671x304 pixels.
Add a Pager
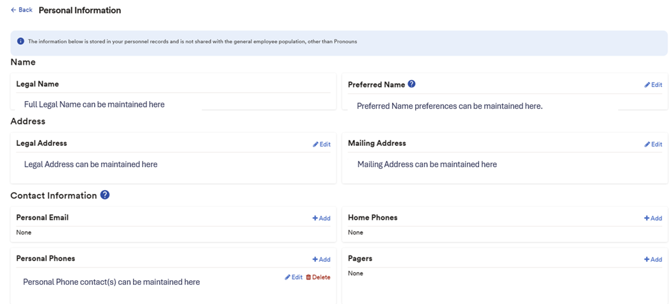click(x=652, y=259)
